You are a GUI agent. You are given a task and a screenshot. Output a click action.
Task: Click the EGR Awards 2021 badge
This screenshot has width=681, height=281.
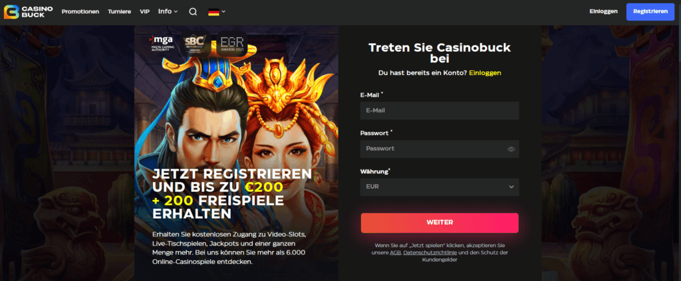click(232, 44)
